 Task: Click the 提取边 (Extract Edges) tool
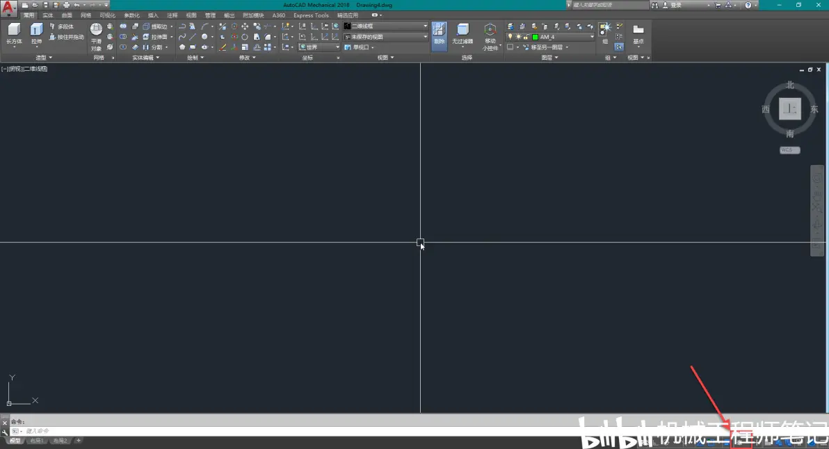(155, 26)
